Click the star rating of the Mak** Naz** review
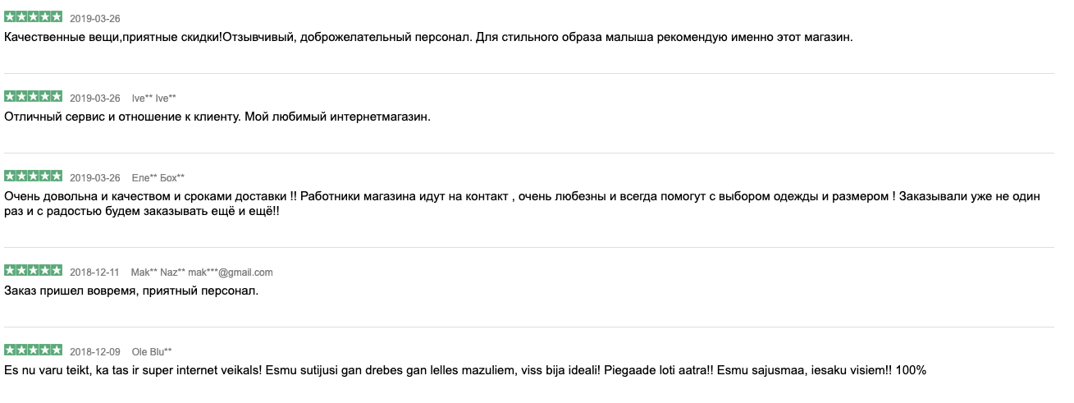The image size is (1074, 403). click(33, 271)
